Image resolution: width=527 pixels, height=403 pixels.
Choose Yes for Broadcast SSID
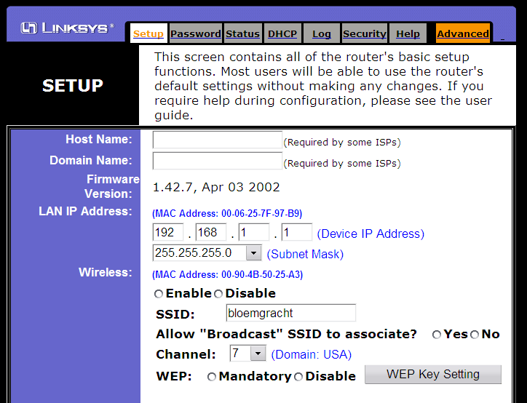click(x=437, y=335)
